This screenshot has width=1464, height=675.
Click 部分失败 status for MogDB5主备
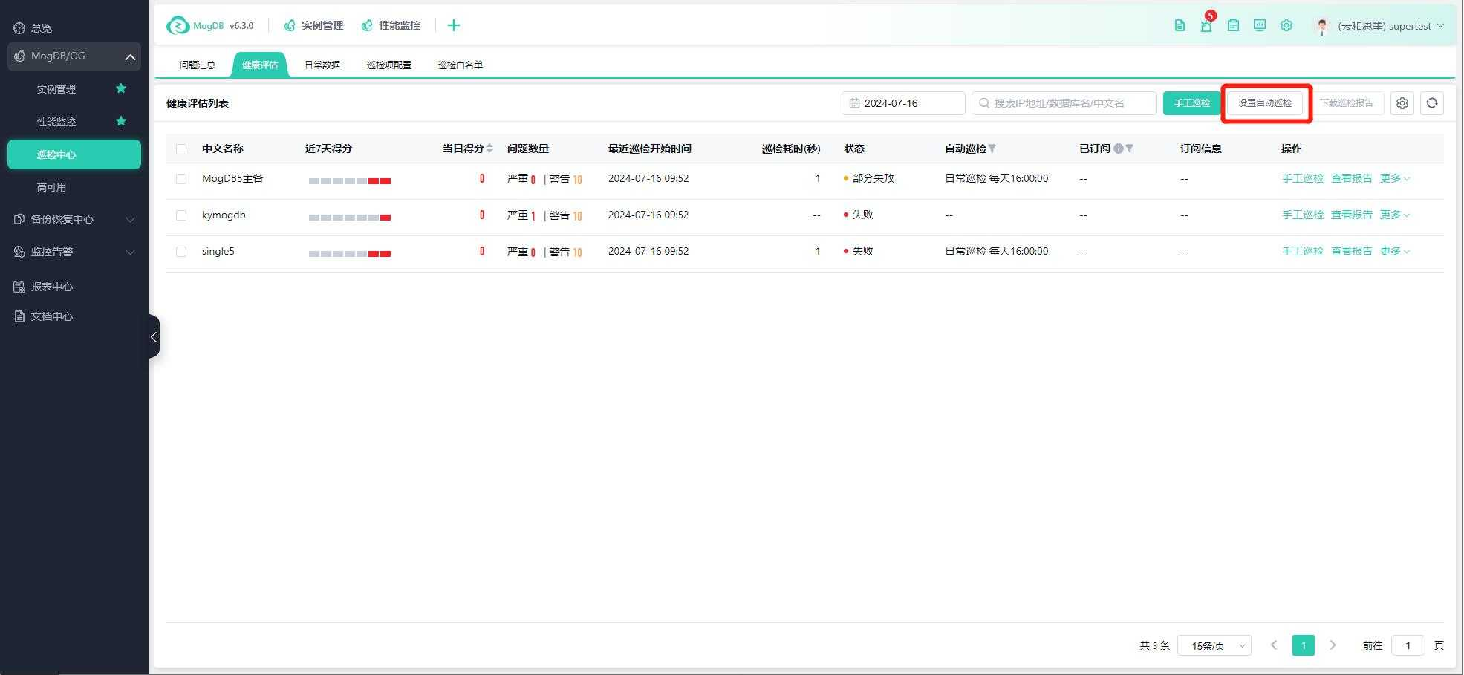tap(869, 178)
